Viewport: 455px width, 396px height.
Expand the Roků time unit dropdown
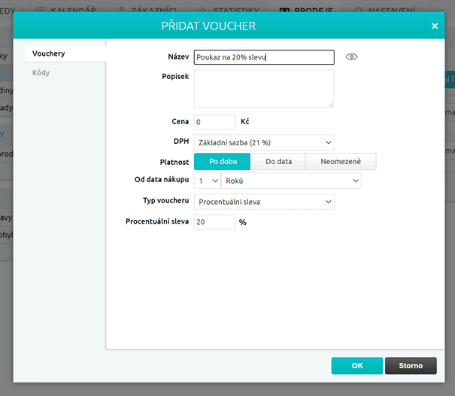(x=291, y=181)
